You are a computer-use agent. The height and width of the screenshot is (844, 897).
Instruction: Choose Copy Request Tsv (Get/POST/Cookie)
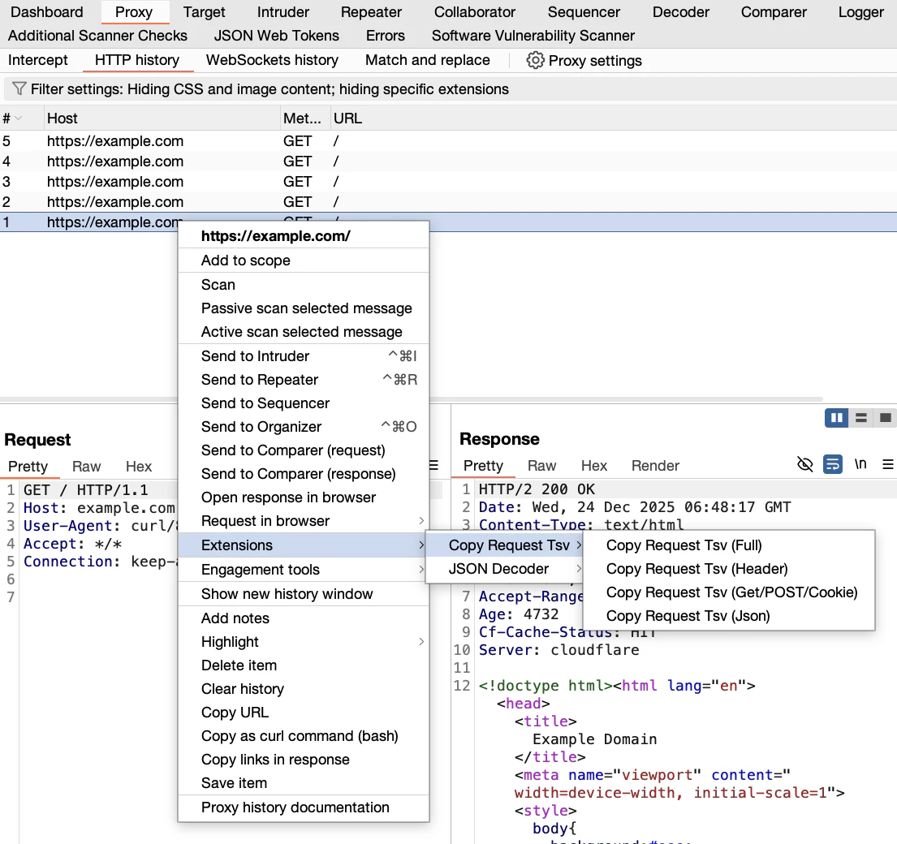729,592
